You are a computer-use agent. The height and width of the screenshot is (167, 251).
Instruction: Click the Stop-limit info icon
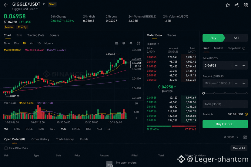click(x=244, y=48)
